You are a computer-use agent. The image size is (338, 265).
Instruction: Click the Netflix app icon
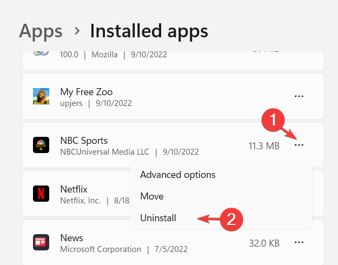tap(41, 194)
